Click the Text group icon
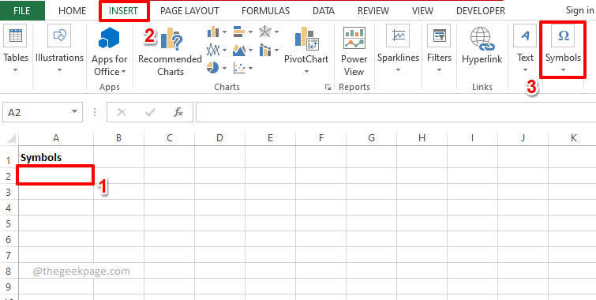This screenshot has height=300, width=596. (x=525, y=36)
